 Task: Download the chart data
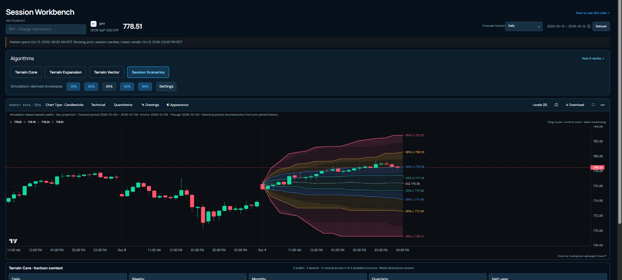(x=575, y=105)
